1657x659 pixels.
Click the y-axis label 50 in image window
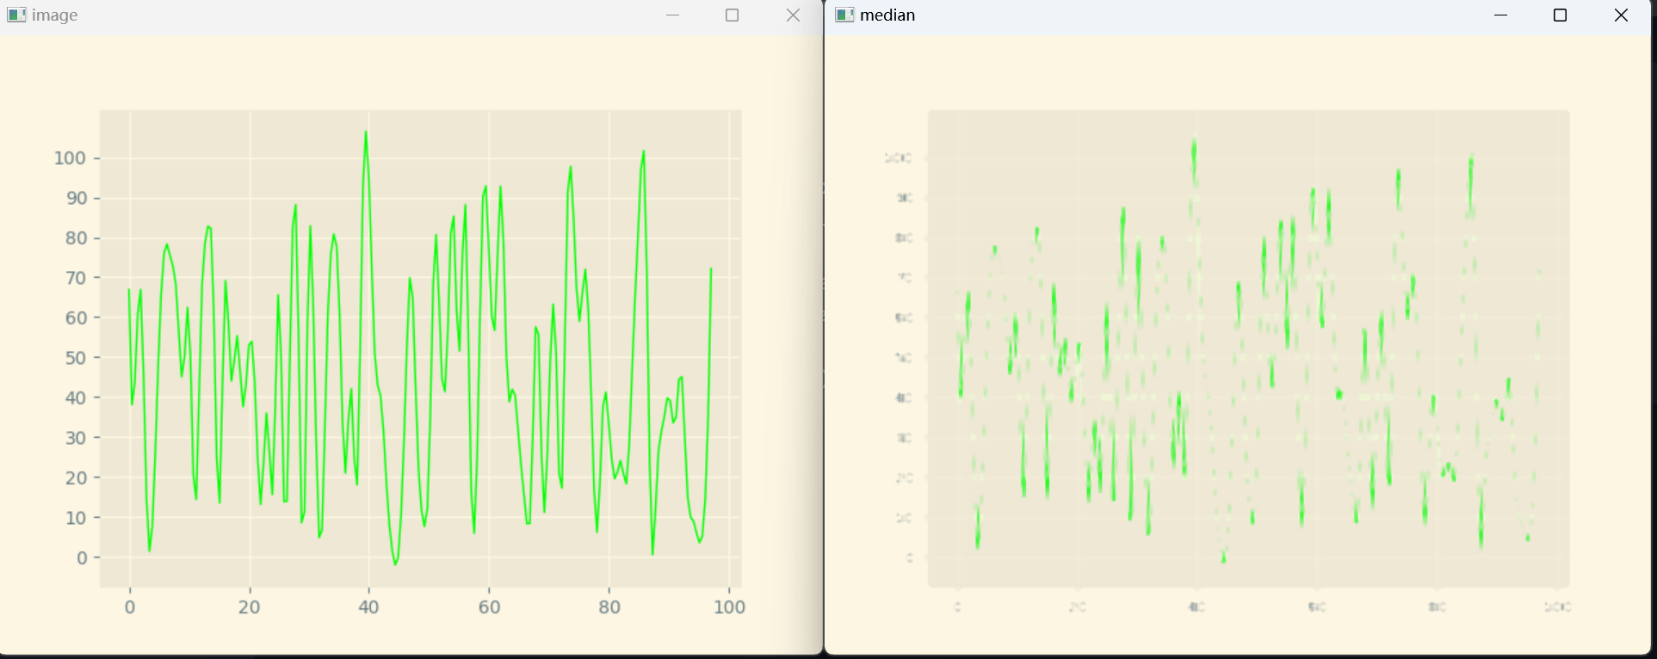tap(77, 358)
